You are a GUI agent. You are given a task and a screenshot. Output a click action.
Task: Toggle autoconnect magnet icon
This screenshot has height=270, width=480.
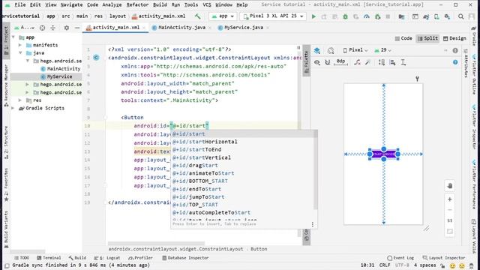pos(328,62)
